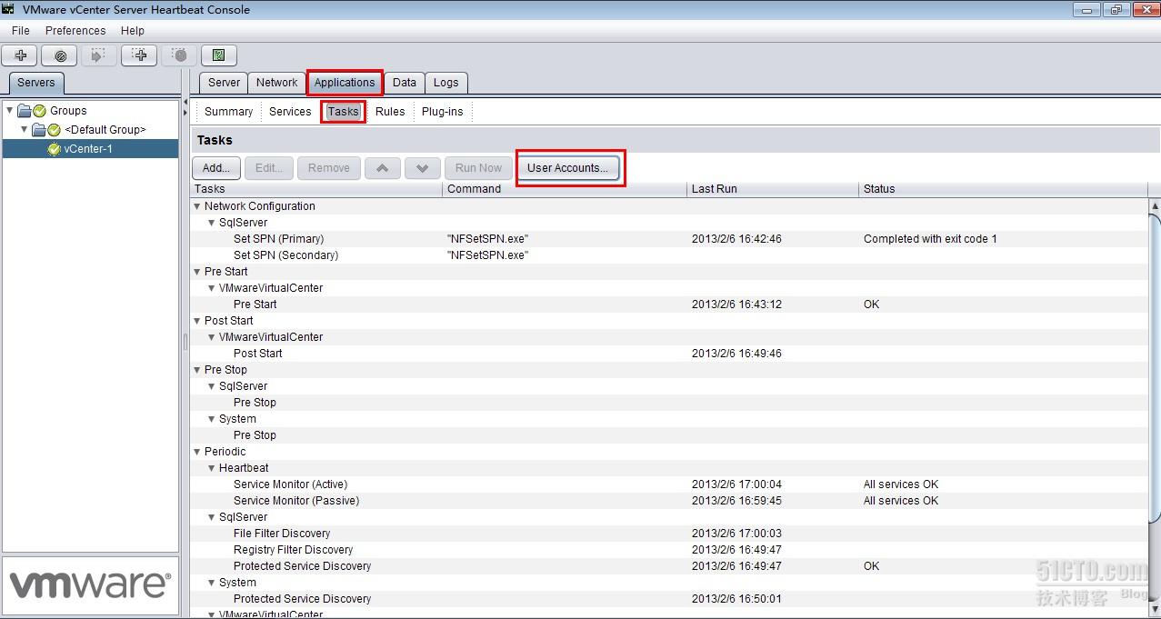Image resolution: width=1161 pixels, height=619 pixels.
Task: Click the Remove button
Action: (329, 168)
